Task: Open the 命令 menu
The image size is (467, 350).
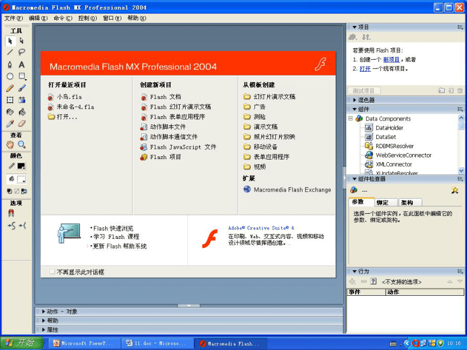Action: click(x=63, y=18)
